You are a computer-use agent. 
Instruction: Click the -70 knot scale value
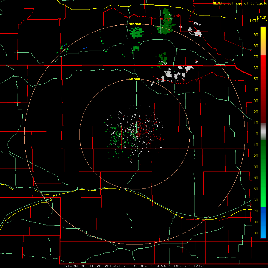coord(255,211)
